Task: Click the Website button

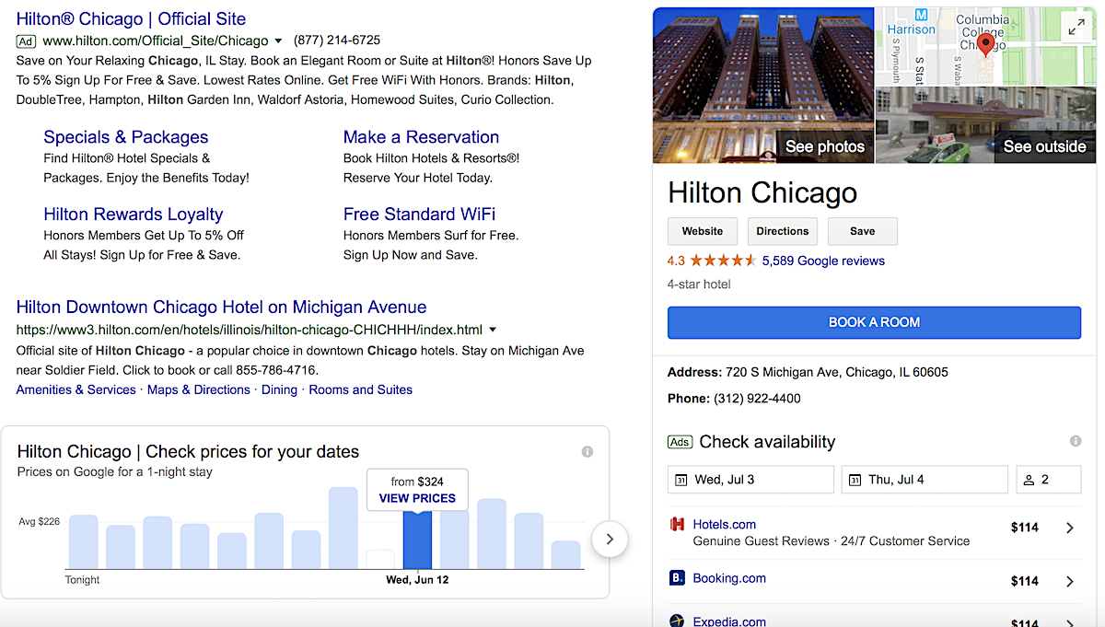Action: (703, 231)
